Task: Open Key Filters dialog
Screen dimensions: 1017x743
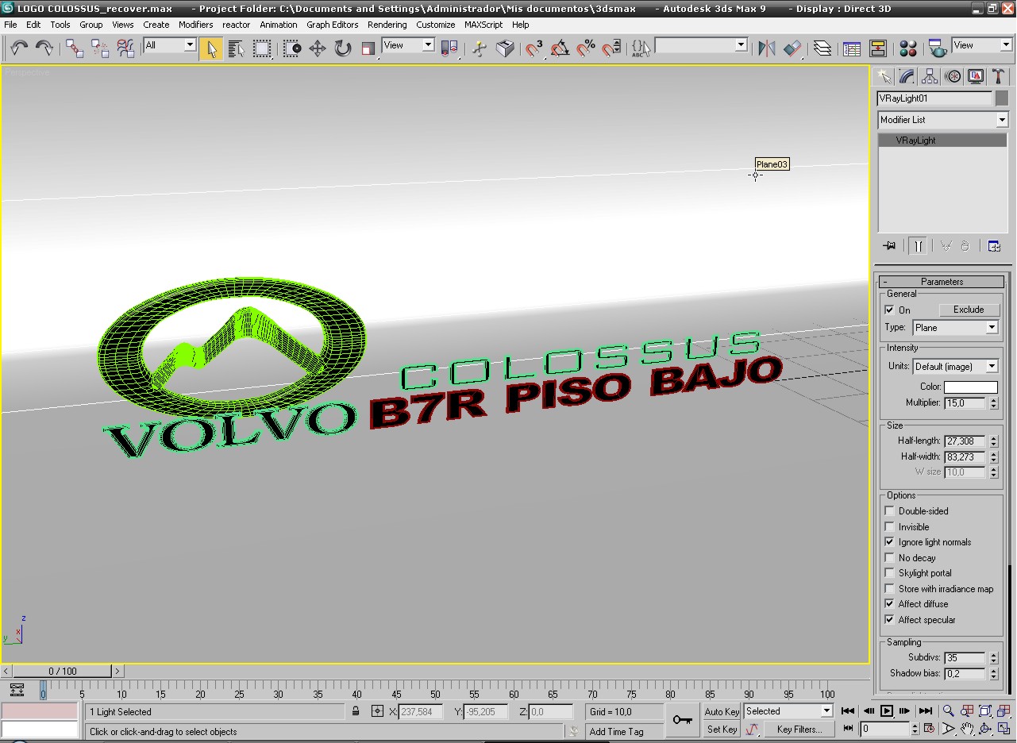Action: point(799,730)
